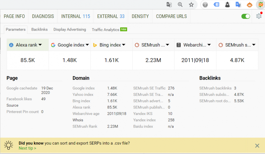Click the Yahoo index value 7.66K

(x=112, y=95)
